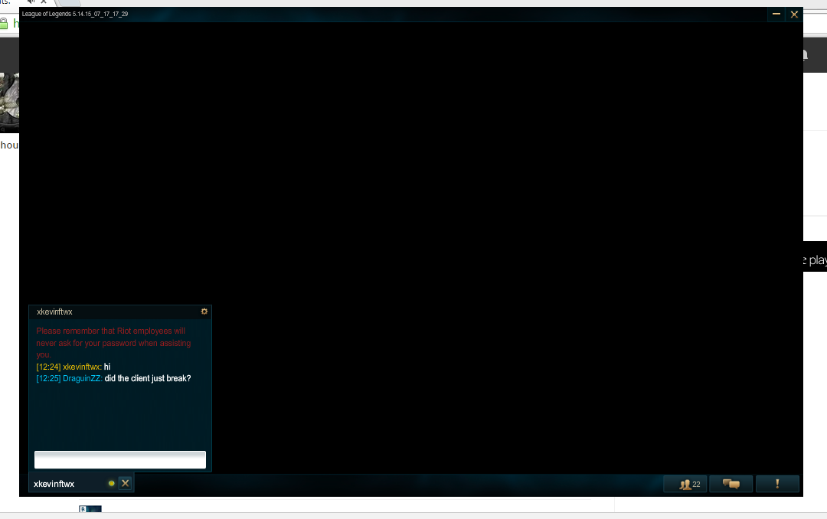Image resolution: width=827 pixels, height=519 pixels.
Task: Click the DraguinZZ name in chat
Action: point(82,379)
